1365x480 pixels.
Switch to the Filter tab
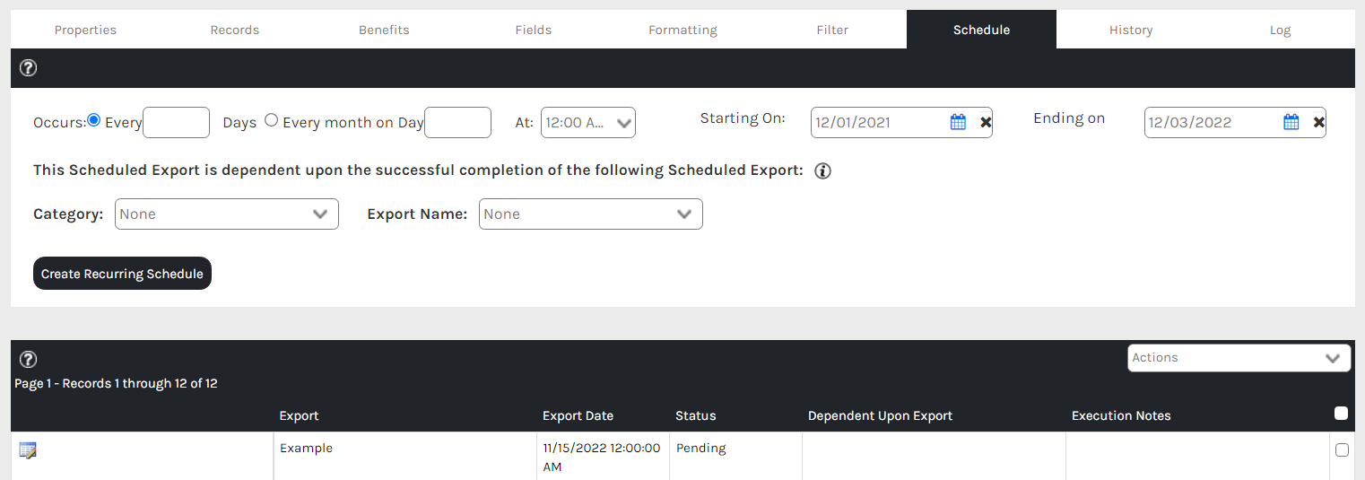coord(832,30)
